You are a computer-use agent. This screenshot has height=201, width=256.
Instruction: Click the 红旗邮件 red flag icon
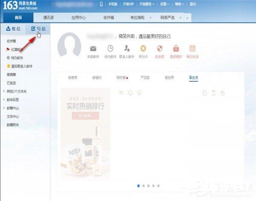(8, 49)
